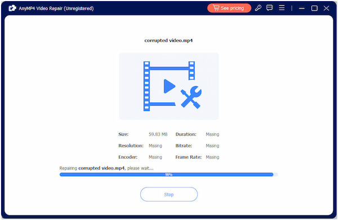Click the AnyMP4 Video Repair (Unregistered) title

coord(56,8)
